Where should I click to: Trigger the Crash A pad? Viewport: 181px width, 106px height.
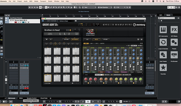[57, 51]
